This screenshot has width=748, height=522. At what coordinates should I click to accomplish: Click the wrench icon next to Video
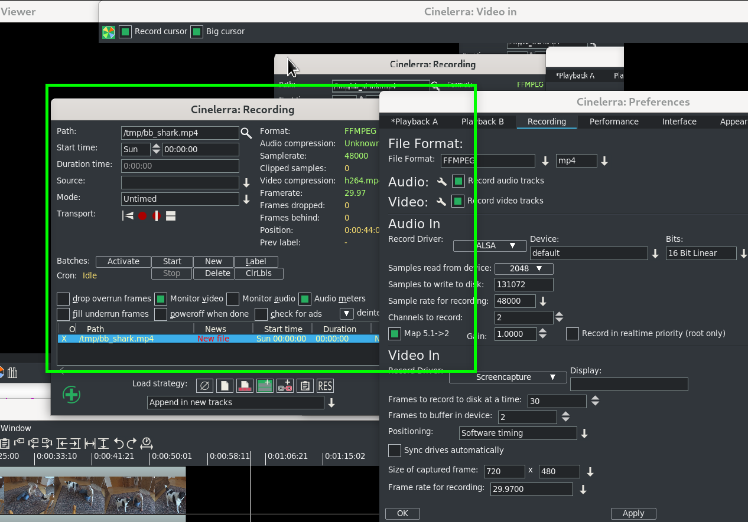tap(441, 201)
